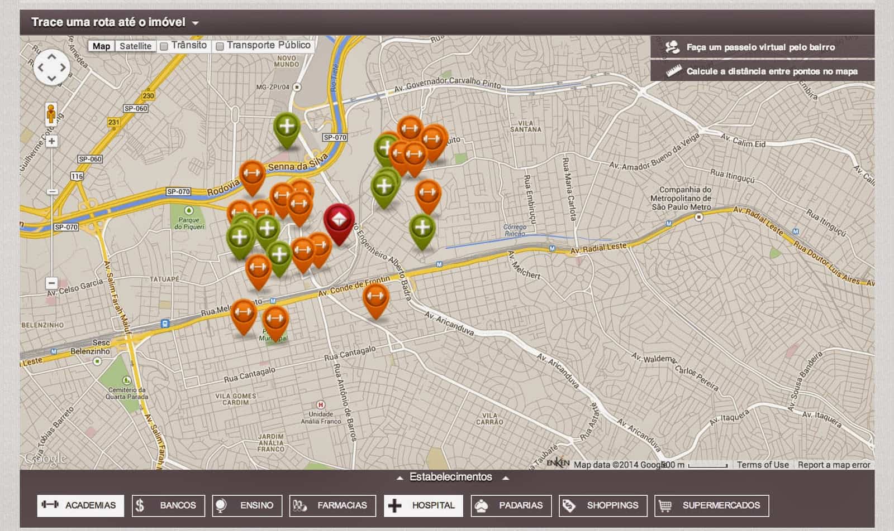Enable the Transporte Público checkbox
This screenshot has width=894, height=531.
coord(220,46)
